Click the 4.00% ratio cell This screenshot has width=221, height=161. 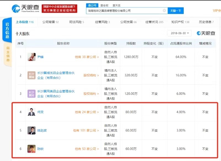(x=181, y=112)
